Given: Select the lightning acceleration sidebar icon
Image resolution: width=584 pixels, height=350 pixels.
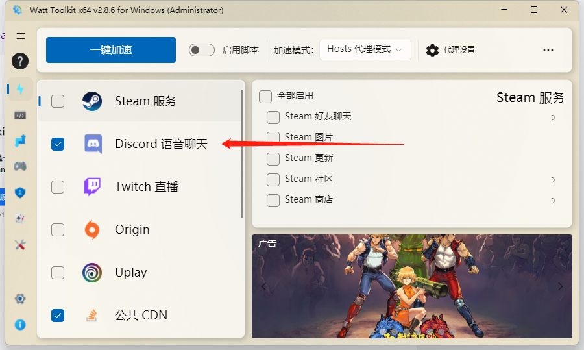Looking at the screenshot, I should click(x=20, y=89).
